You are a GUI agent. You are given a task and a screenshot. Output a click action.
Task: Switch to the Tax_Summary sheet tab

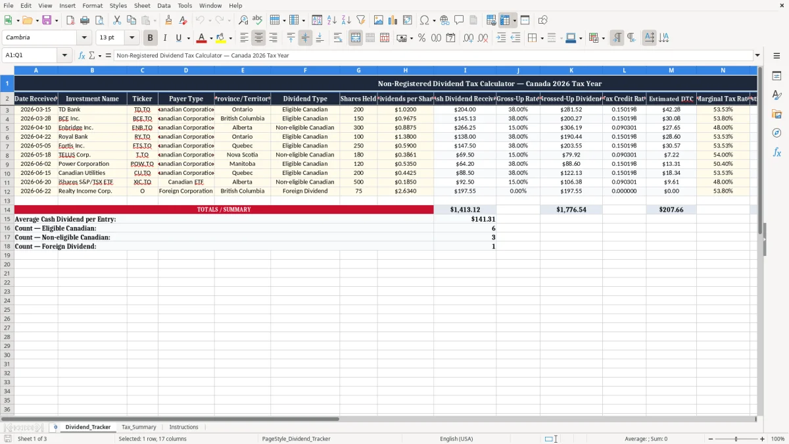(139, 427)
